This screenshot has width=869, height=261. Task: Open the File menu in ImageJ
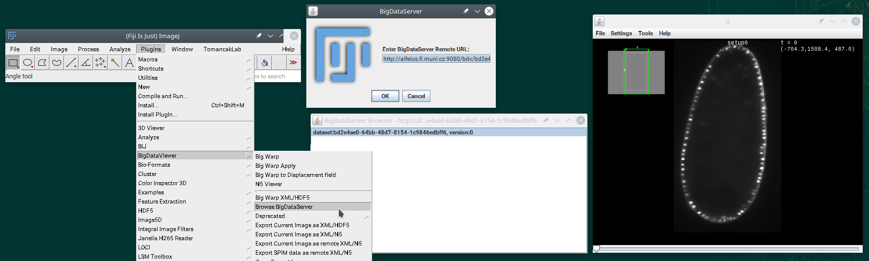15,49
